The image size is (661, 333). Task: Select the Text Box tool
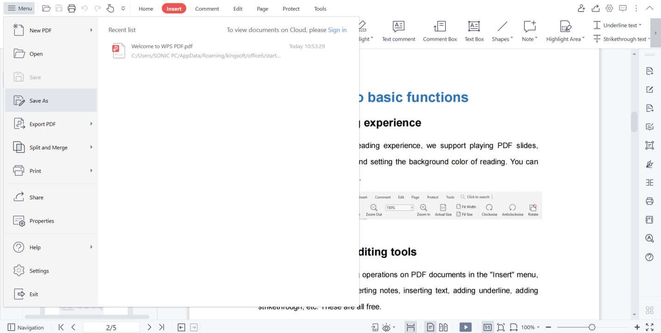pos(474,31)
